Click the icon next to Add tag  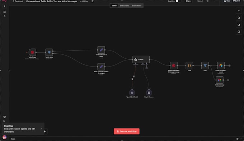pyautogui.click(x=93, y=1)
